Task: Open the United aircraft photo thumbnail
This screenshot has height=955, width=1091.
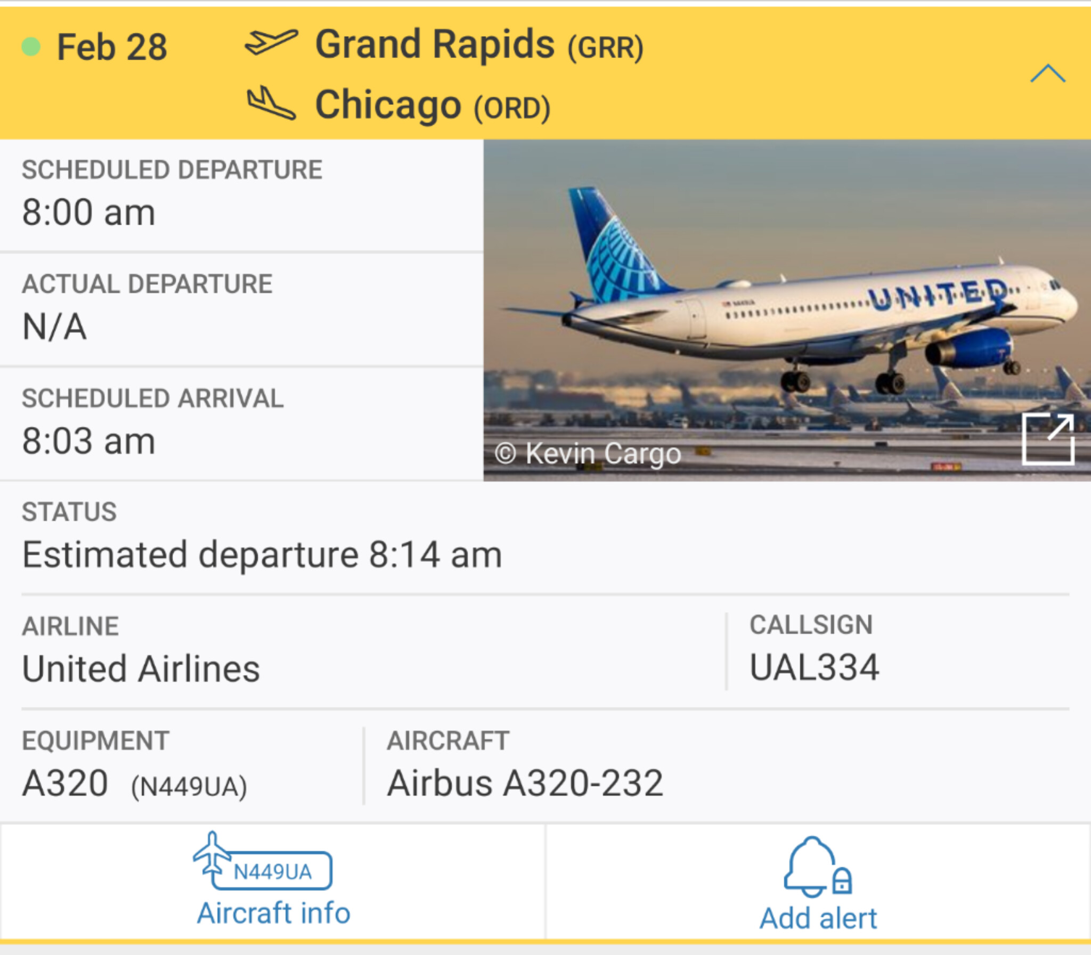Action: click(787, 310)
